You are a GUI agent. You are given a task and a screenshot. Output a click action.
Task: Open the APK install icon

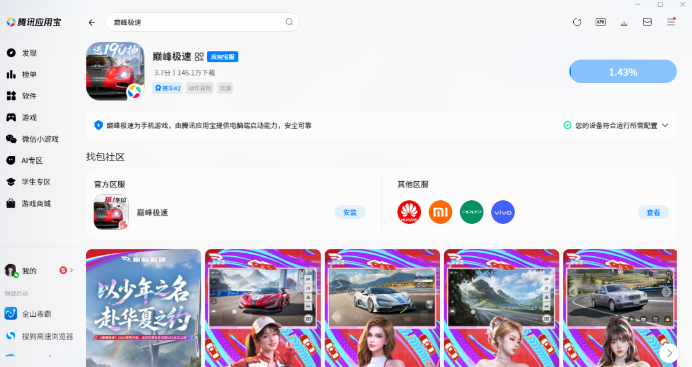click(x=600, y=22)
